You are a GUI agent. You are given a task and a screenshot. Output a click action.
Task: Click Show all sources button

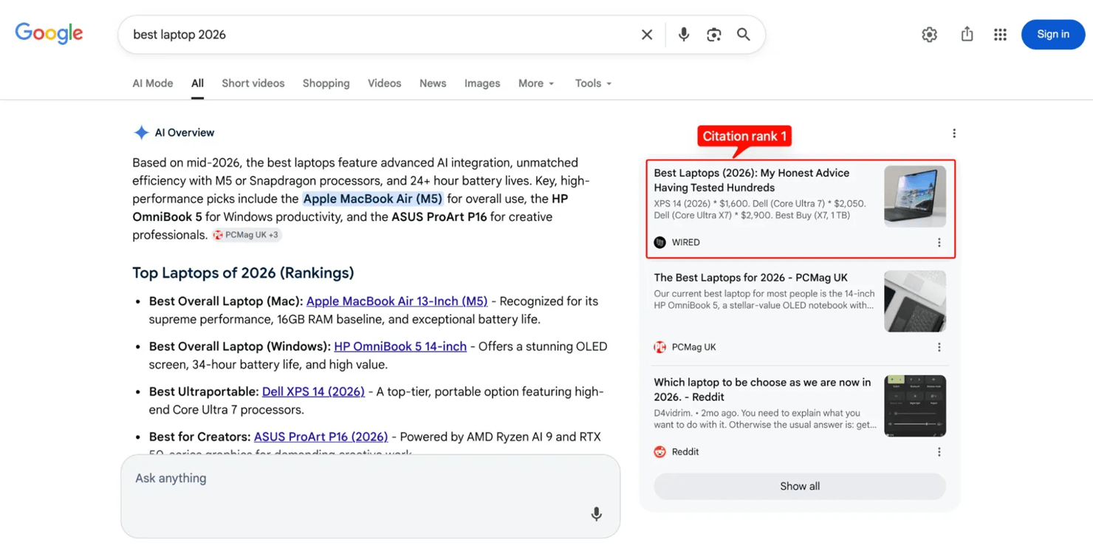(x=800, y=486)
